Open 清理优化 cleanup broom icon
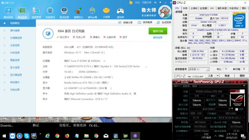This screenshot has width=249, height=140. click(78, 13)
